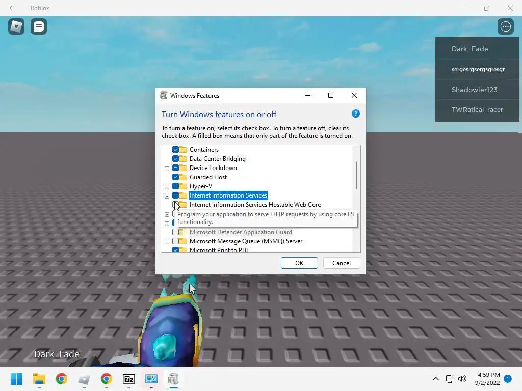Screen dimensions: 522x391
Task: Open help in Windows Features dialog
Action: 355,114
